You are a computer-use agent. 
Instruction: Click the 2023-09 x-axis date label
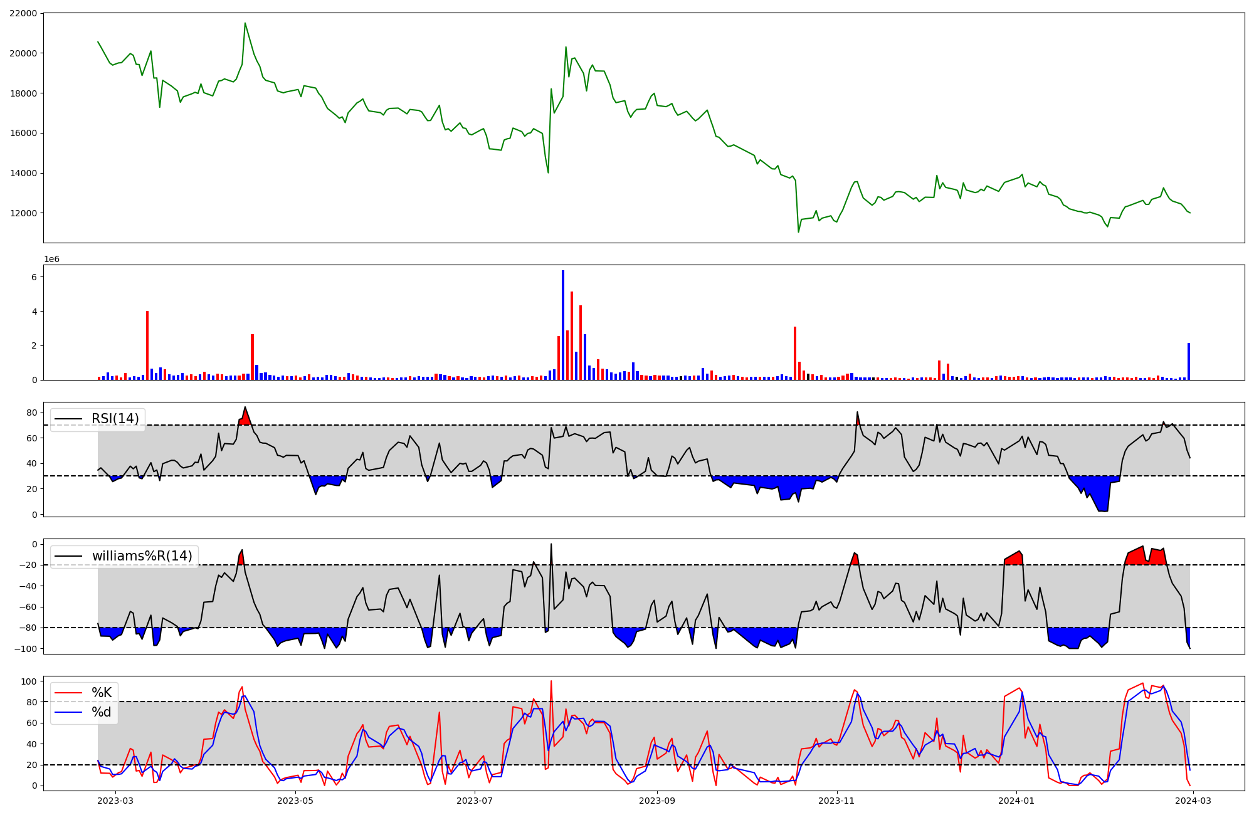[x=657, y=800]
